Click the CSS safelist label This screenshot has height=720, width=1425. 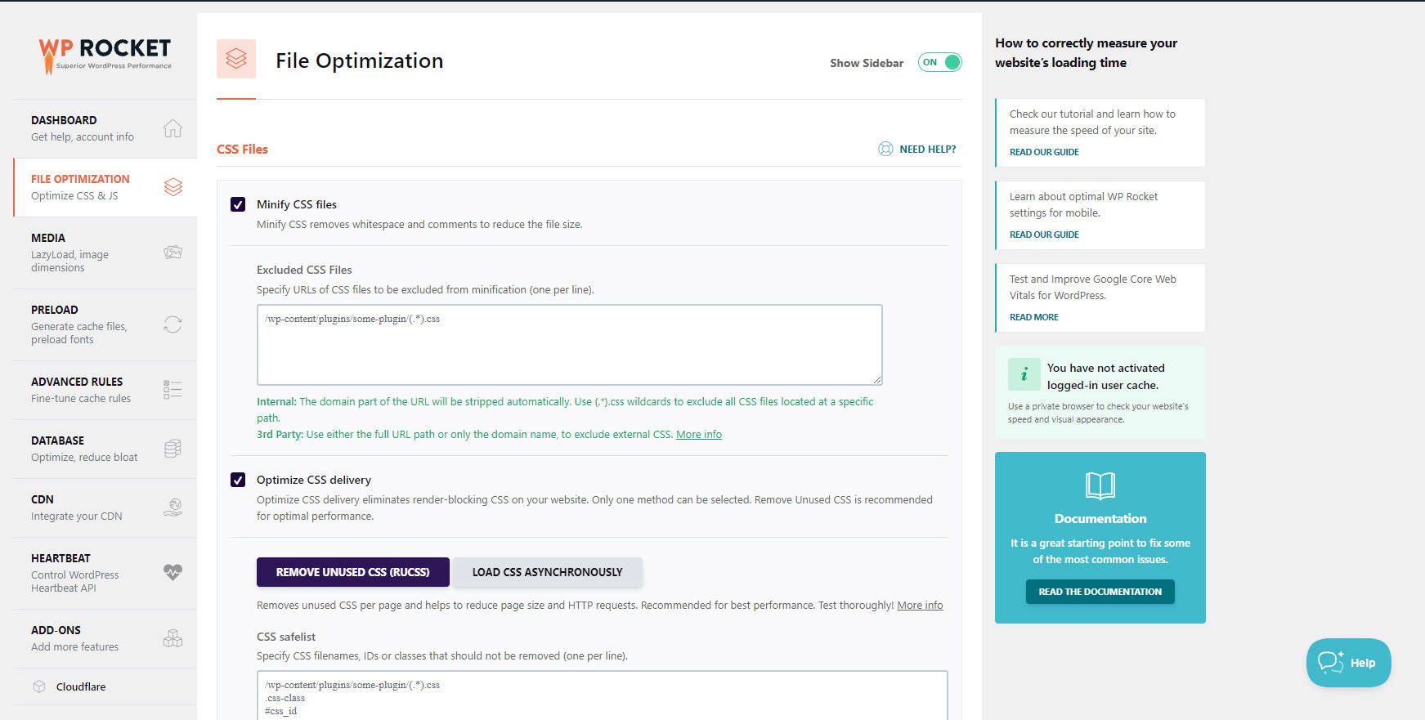[x=285, y=637]
